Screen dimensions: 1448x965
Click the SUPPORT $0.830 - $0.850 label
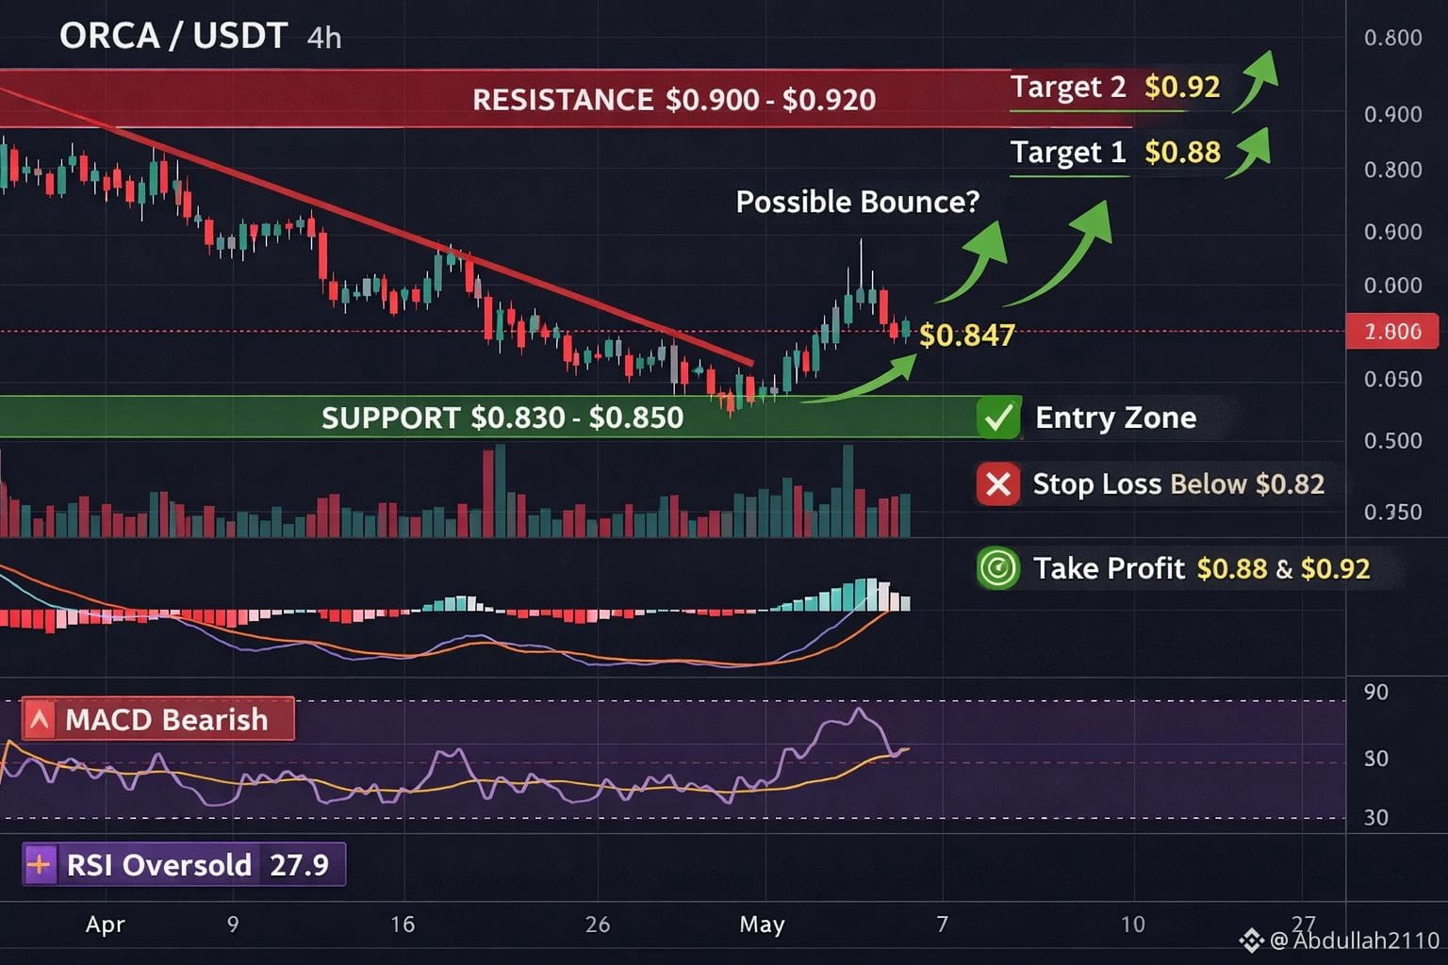pyautogui.click(x=502, y=417)
